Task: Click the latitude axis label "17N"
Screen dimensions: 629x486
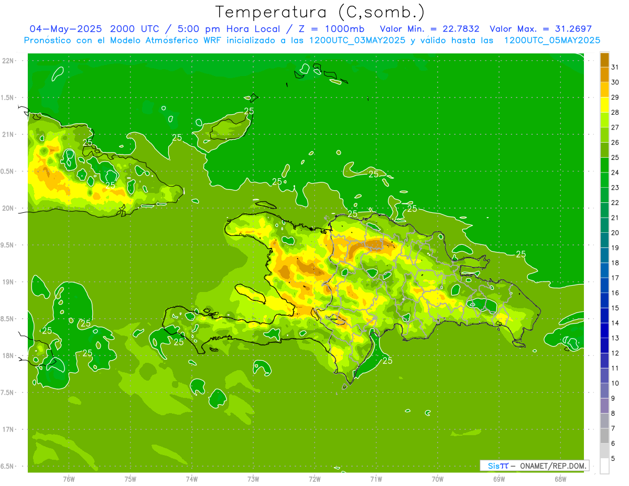Action: 7,429
